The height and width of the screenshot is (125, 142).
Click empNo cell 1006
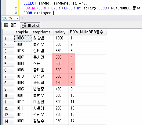pos(23,83)
